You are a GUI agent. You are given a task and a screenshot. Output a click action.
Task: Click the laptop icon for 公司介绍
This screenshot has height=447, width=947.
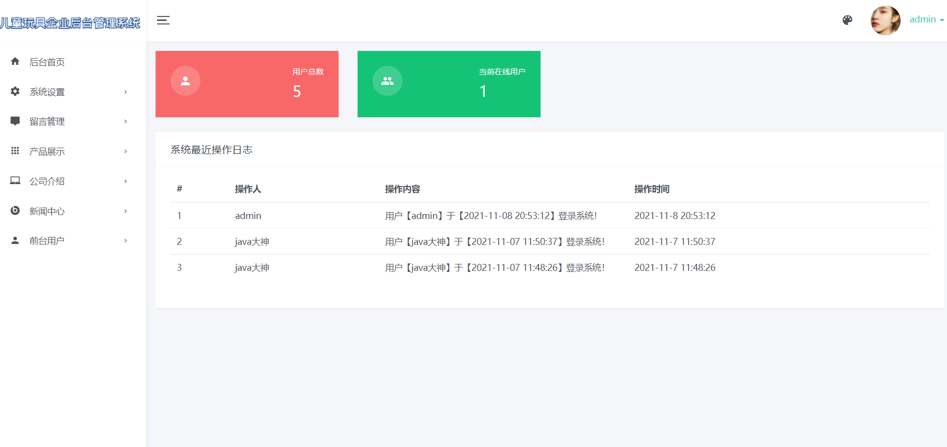click(x=15, y=181)
